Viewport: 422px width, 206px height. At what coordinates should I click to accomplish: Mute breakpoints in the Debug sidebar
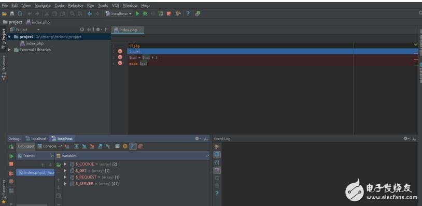pyautogui.click(x=11, y=181)
